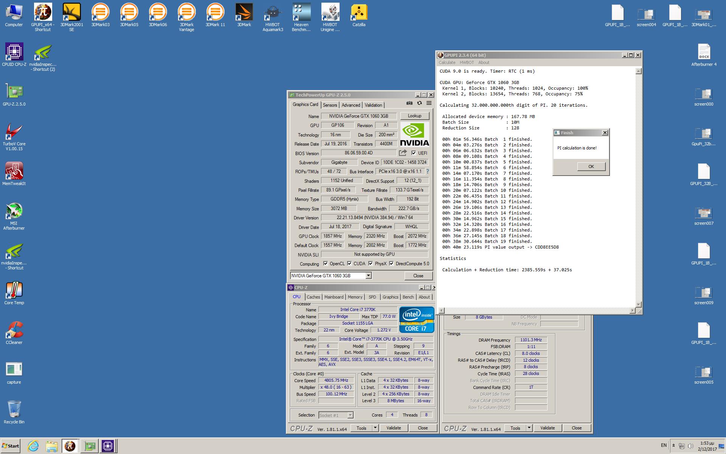Click Validate in the front CPU-Z window
This screenshot has height=454, width=726.
394,428
